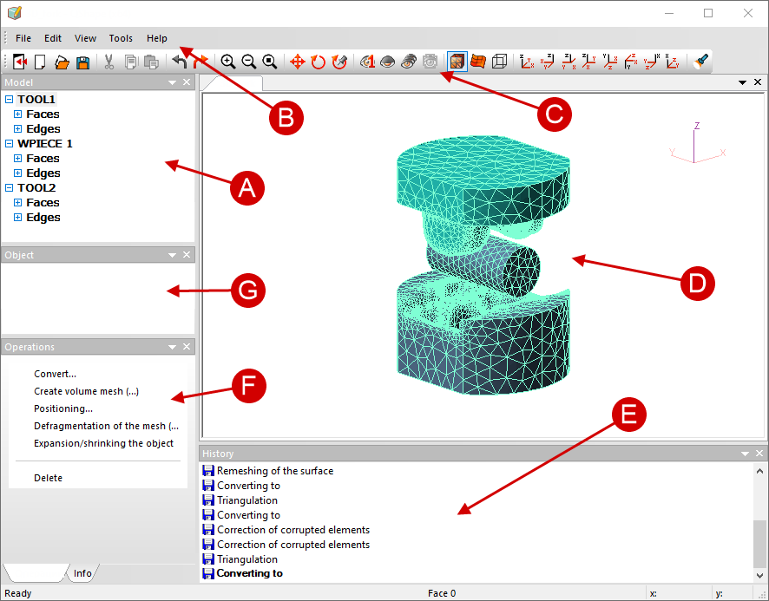Image resolution: width=769 pixels, height=601 pixels.
Task: Open the Tools menu
Action: [x=121, y=38]
